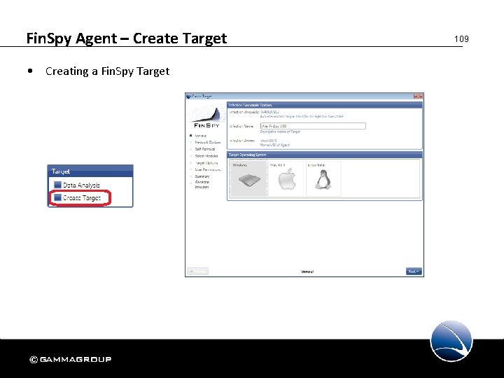Click the slide title 'FinSpy Agent – Create Target'
This screenshot has width=504, height=378.
click(x=127, y=38)
